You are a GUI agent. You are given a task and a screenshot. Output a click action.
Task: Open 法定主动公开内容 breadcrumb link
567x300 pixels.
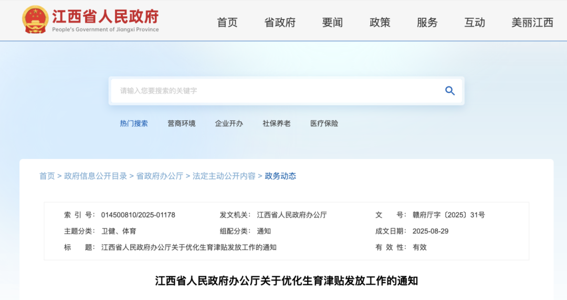click(x=224, y=176)
